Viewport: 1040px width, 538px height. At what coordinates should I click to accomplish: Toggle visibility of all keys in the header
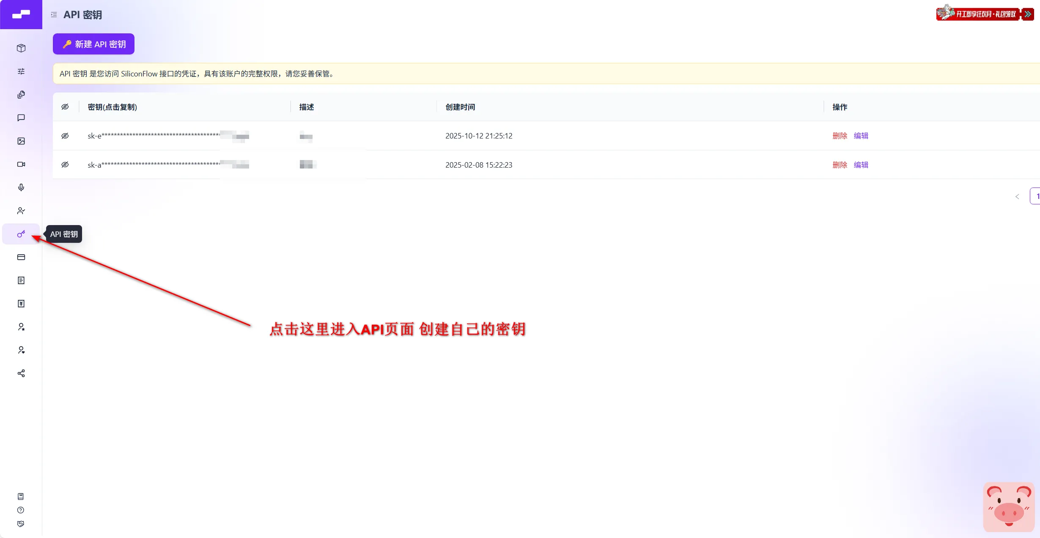pyautogui.click(x=65, y=107)
